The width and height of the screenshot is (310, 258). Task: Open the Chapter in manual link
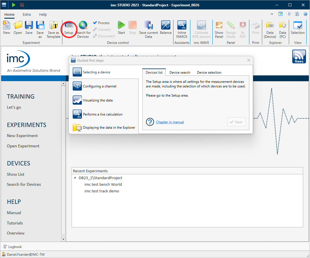click(170, 122)
